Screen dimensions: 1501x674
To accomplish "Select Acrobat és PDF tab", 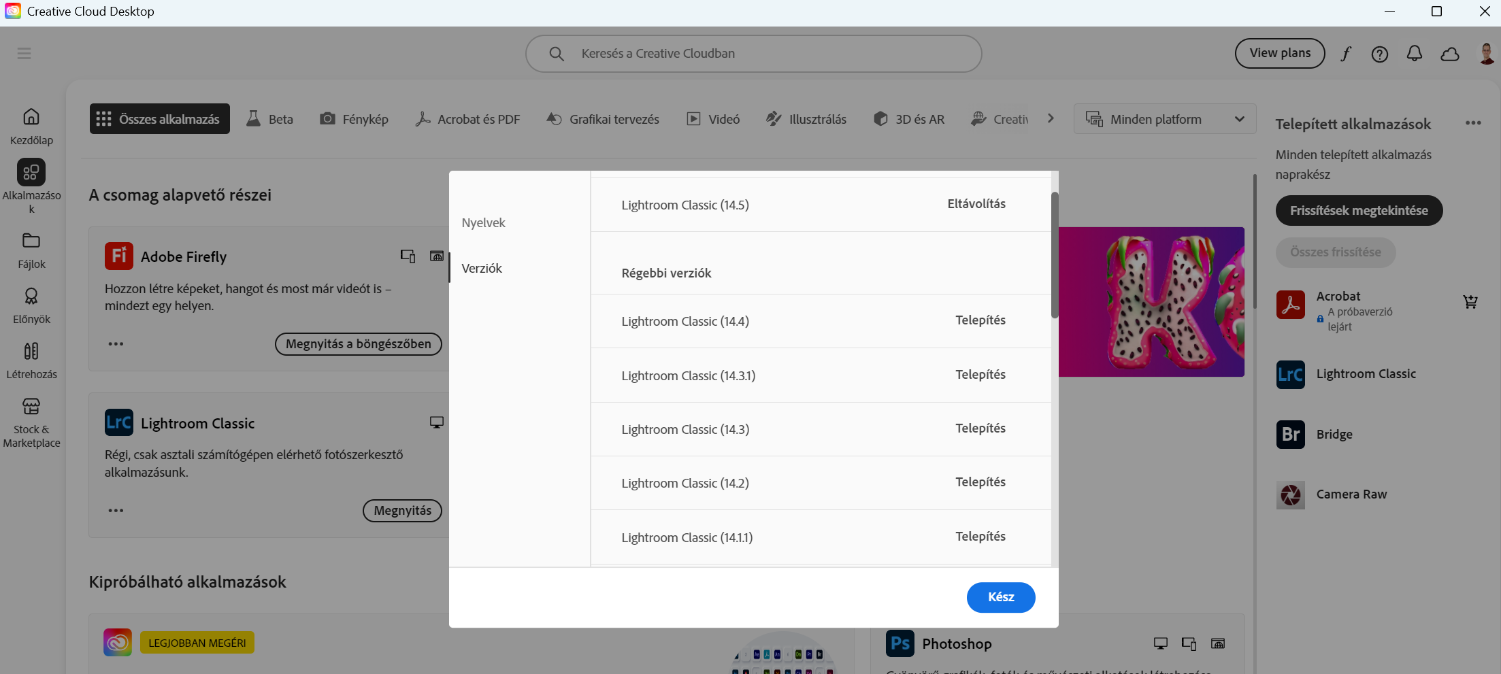I will (467, 119).
